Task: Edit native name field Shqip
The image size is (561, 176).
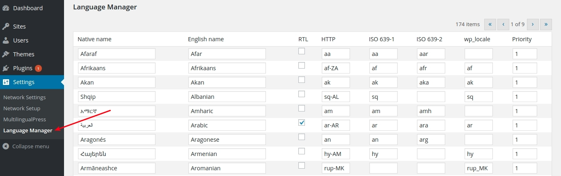Action: pos(117,97)
